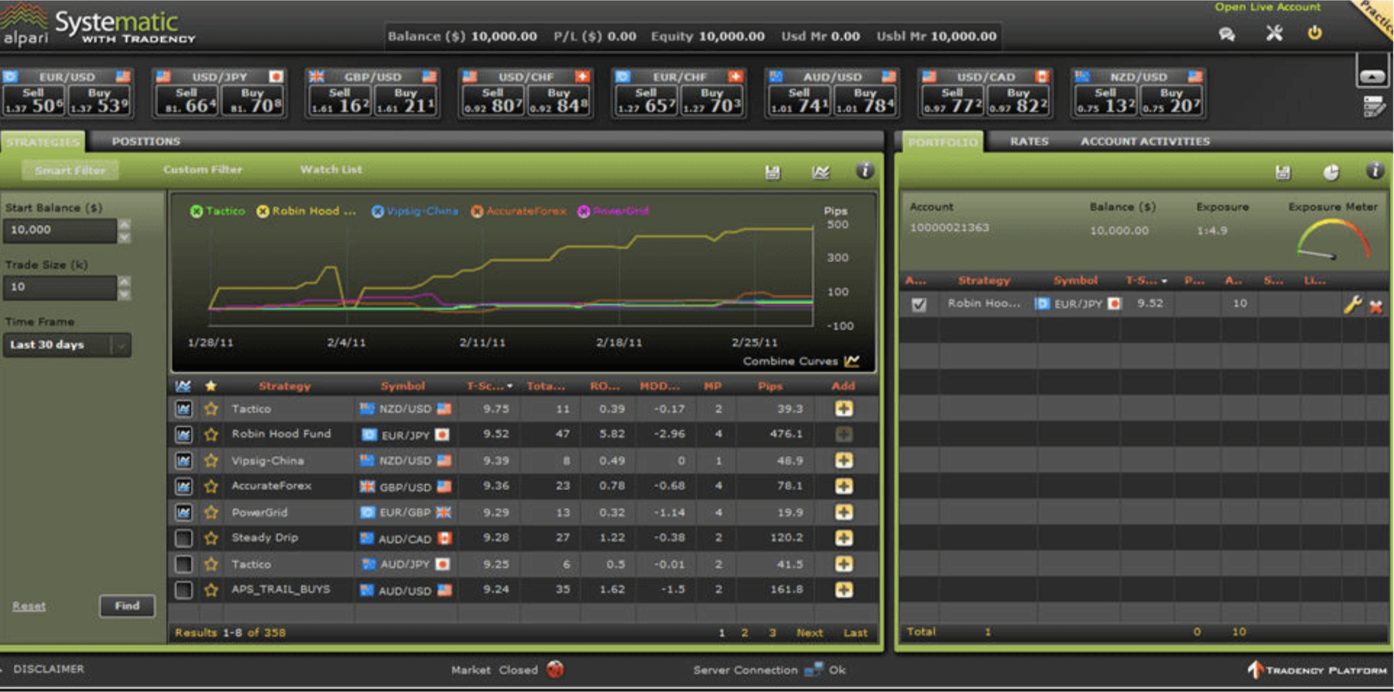
Task: Star the Steady Drip strategy
Action: pyautogui.click(x=211, y=538)
